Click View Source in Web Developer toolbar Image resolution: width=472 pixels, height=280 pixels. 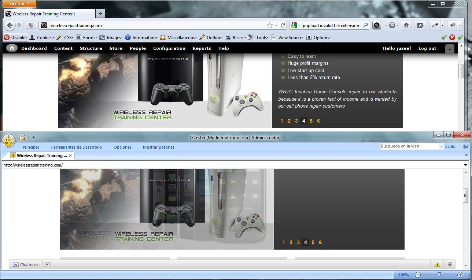coord(288,37)
